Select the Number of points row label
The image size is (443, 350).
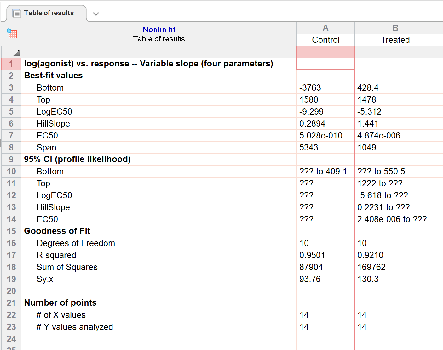[x=60, y=303]
